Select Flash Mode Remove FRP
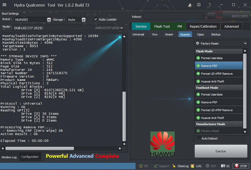 pos(219,66)
